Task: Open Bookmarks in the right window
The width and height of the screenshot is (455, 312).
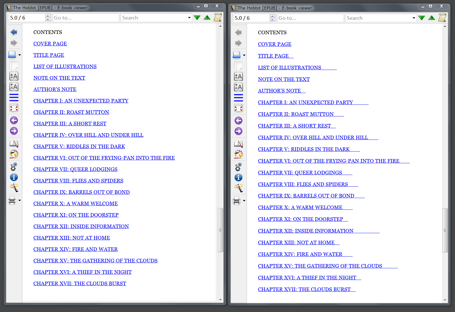Action: (238, 144)
